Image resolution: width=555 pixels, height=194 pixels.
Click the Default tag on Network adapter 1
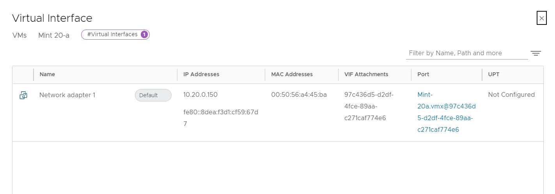coord(153,95)
